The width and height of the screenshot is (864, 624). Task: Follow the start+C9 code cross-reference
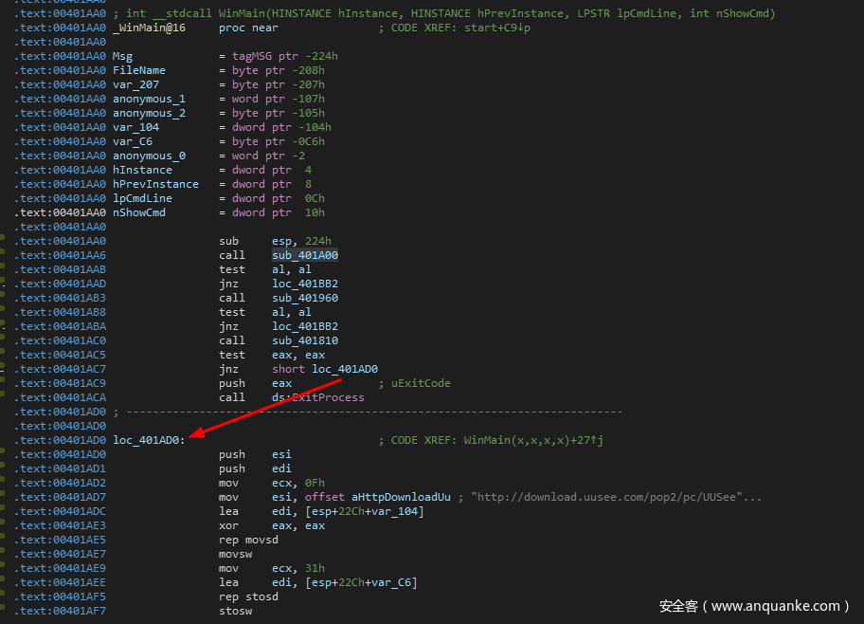tap(497, 28)
